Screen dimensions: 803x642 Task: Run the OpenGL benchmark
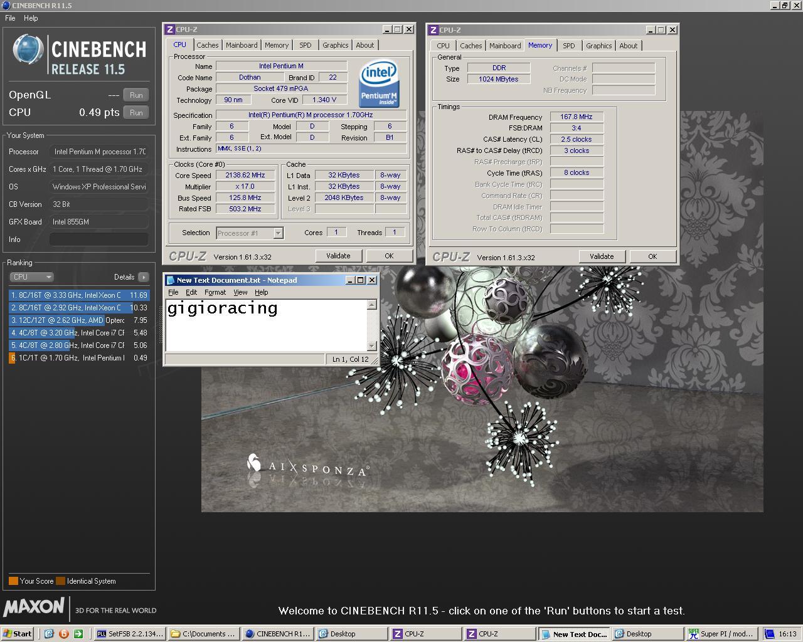click(x=136, y=95)
